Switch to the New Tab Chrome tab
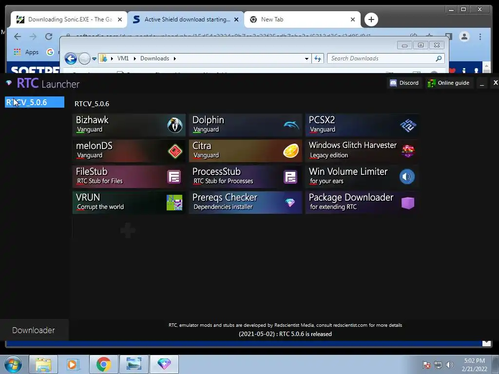Viewport: 499px width, 374px height. pyautogui.click(x=302, y=19)
